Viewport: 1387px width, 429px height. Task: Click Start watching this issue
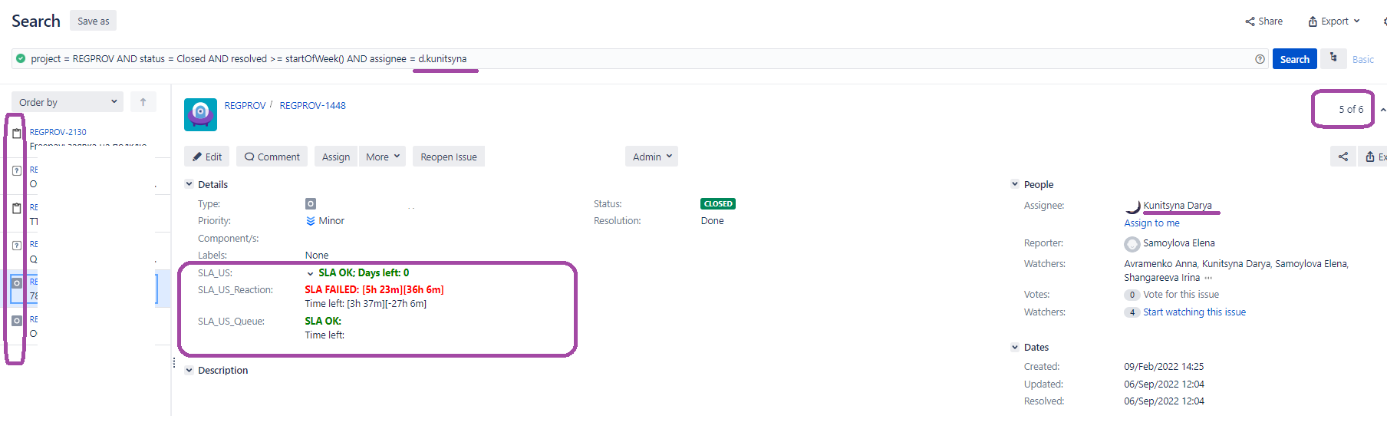1194,312
